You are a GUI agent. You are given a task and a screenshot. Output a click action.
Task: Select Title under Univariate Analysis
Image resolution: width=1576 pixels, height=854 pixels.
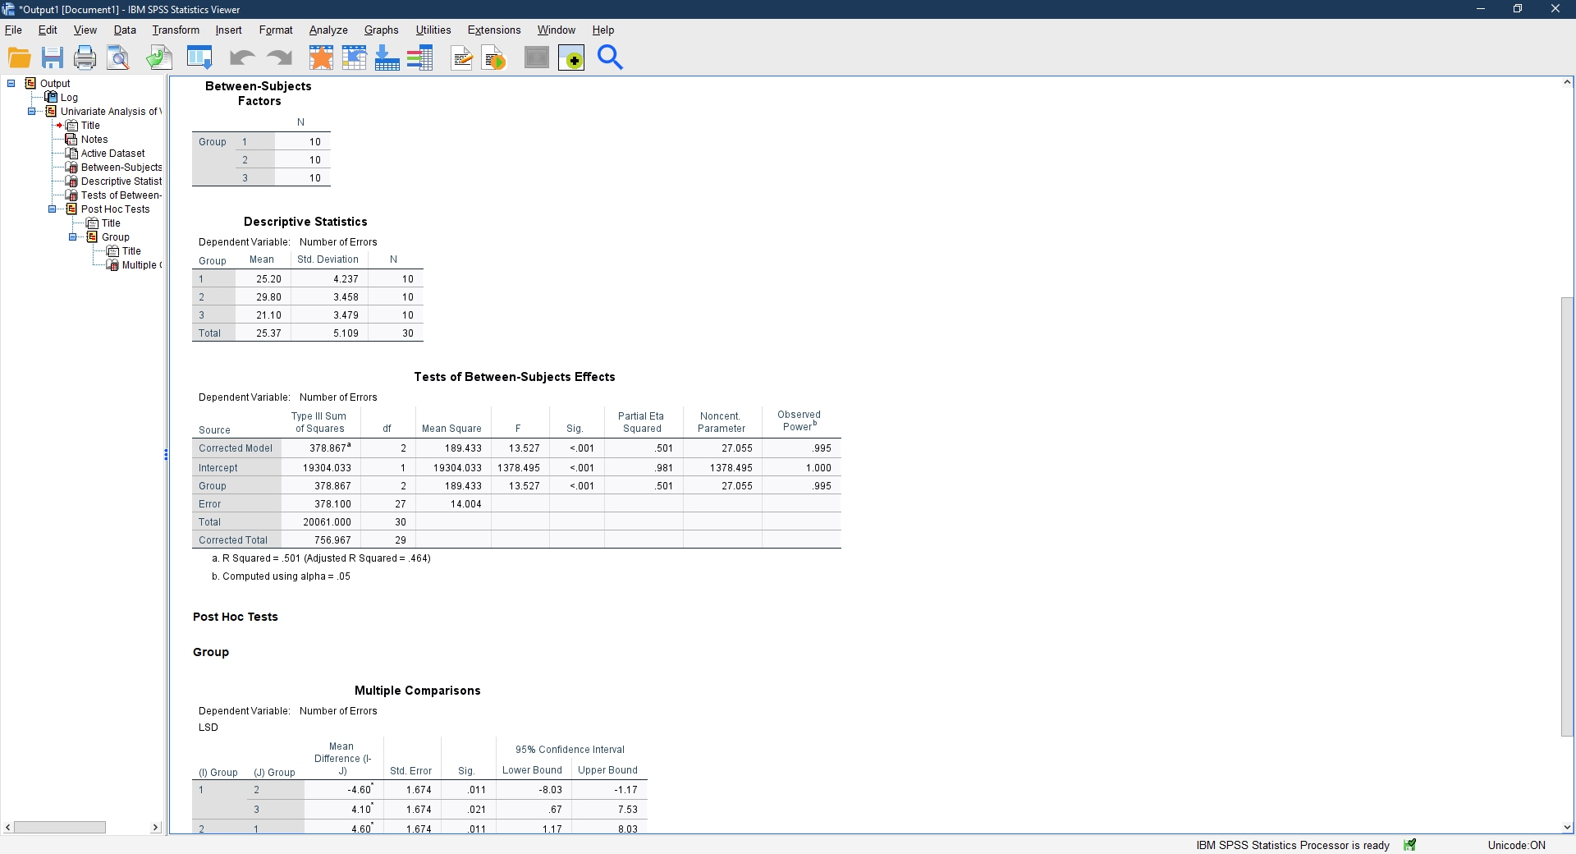click(x=90, y=125)
